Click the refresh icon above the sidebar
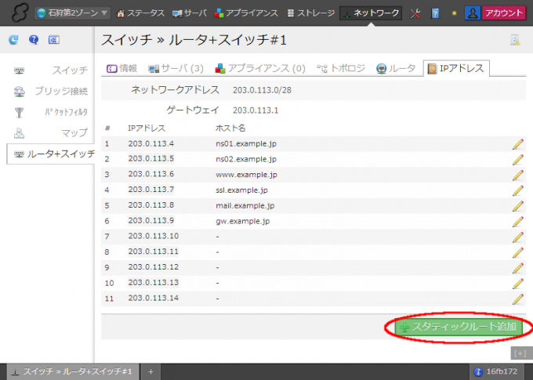533x380 pixels. pyautogui.click(x=13, y=40)
